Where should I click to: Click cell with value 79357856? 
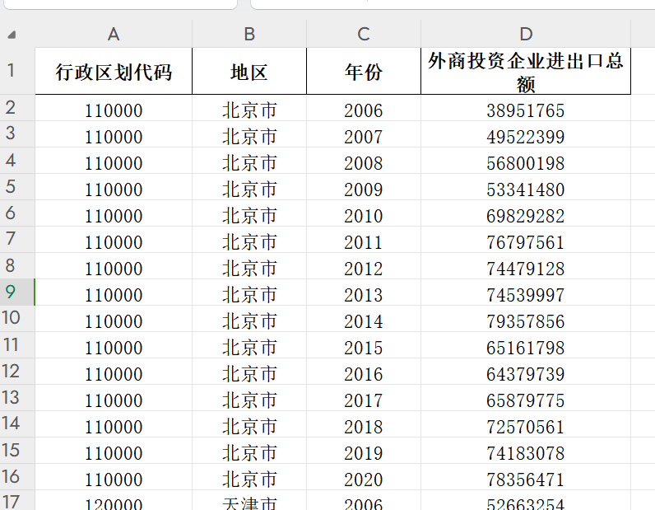[526, 319]
